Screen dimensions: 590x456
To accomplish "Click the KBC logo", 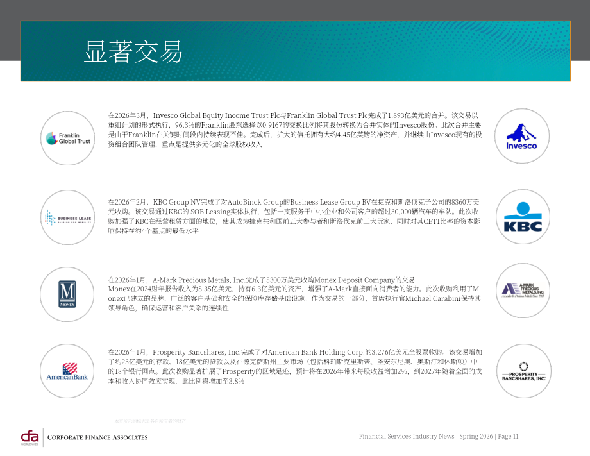I will click(523, 217).
